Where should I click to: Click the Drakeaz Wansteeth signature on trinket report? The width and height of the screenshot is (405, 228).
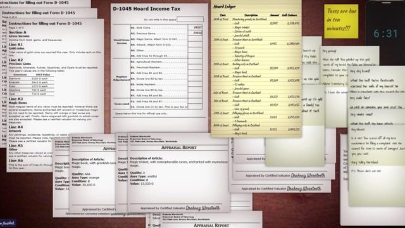coord(202,208)
